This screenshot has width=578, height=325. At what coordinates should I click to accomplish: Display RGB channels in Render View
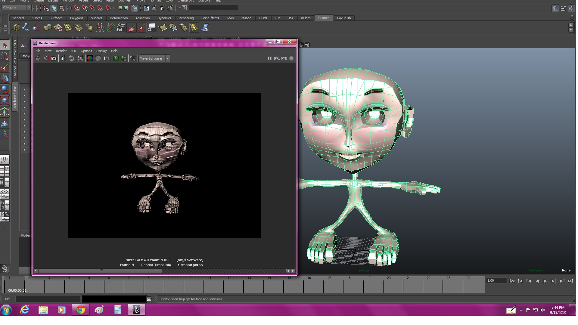coord(90,58)
